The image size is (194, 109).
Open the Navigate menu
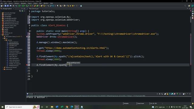point(23,3)
